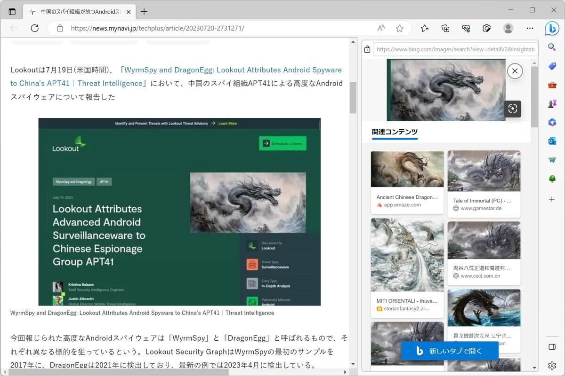Focus the bing.com URL field in pane
The height and width of the screenshot is (376, 565).
455,49
